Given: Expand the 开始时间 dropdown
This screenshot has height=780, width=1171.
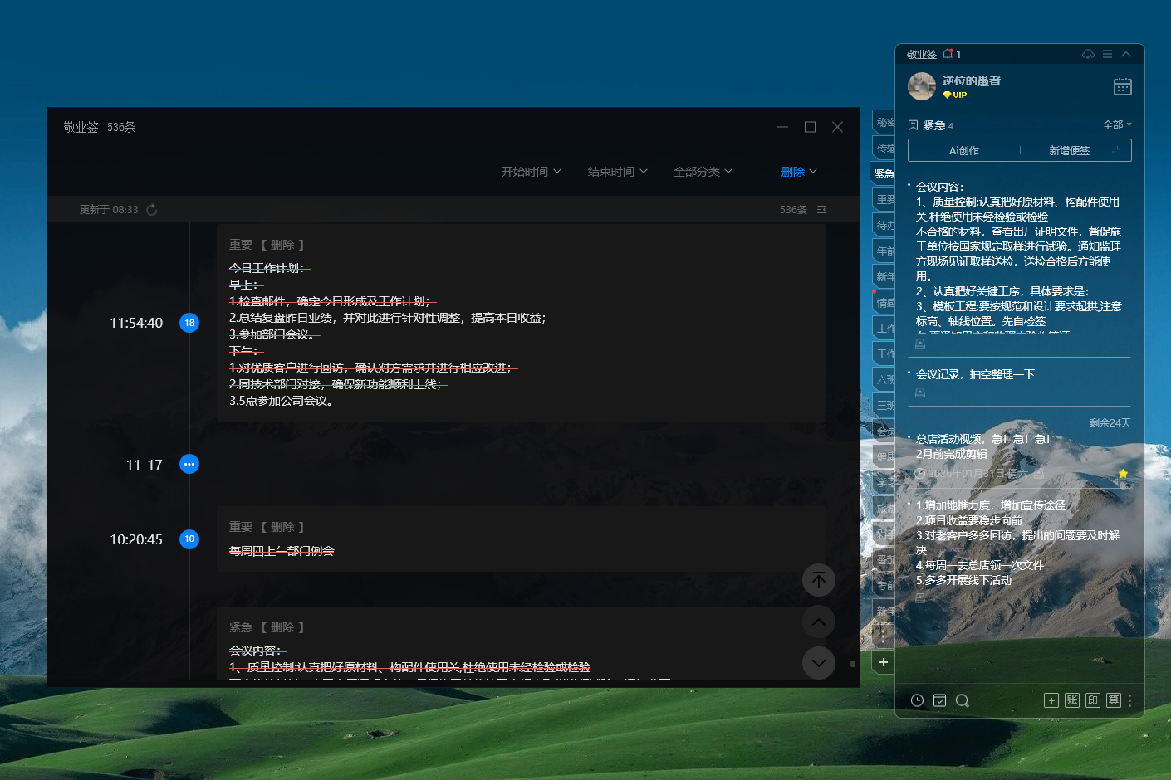Looking at the screenshot, I should [532, 172].
